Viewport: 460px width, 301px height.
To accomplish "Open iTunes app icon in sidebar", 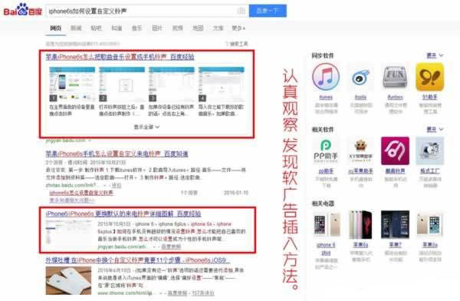I will [326, 77].
